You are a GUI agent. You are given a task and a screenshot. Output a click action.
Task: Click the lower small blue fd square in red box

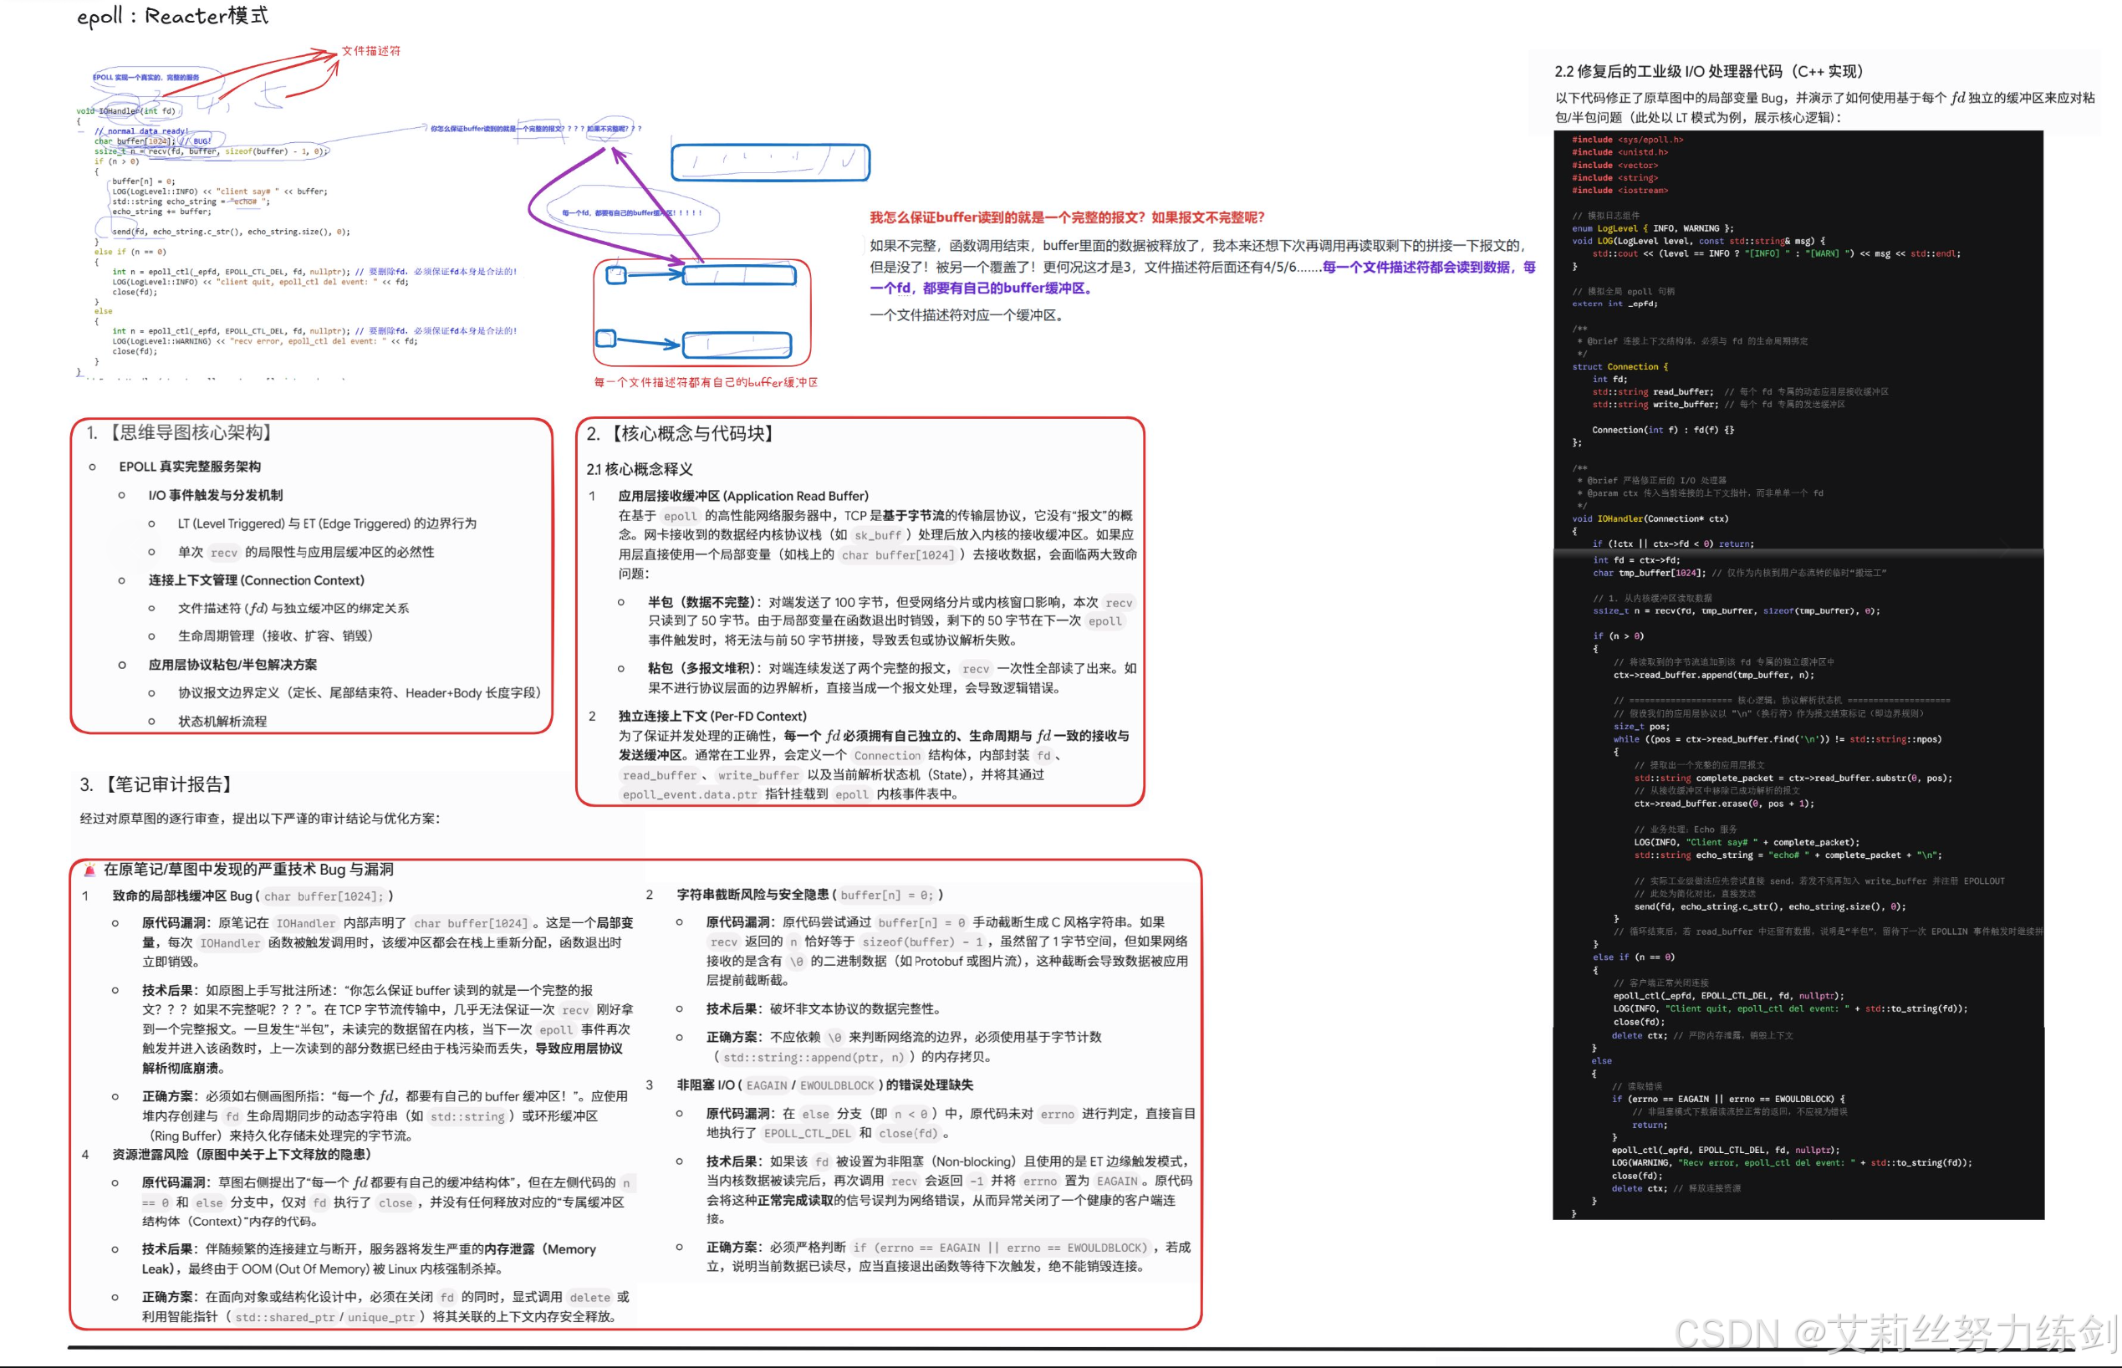pos(606,339)
